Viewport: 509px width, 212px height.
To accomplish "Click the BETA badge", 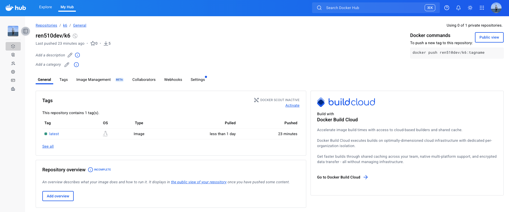I will (119, 80).
